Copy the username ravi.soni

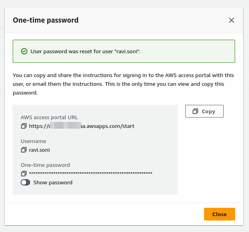24,150
